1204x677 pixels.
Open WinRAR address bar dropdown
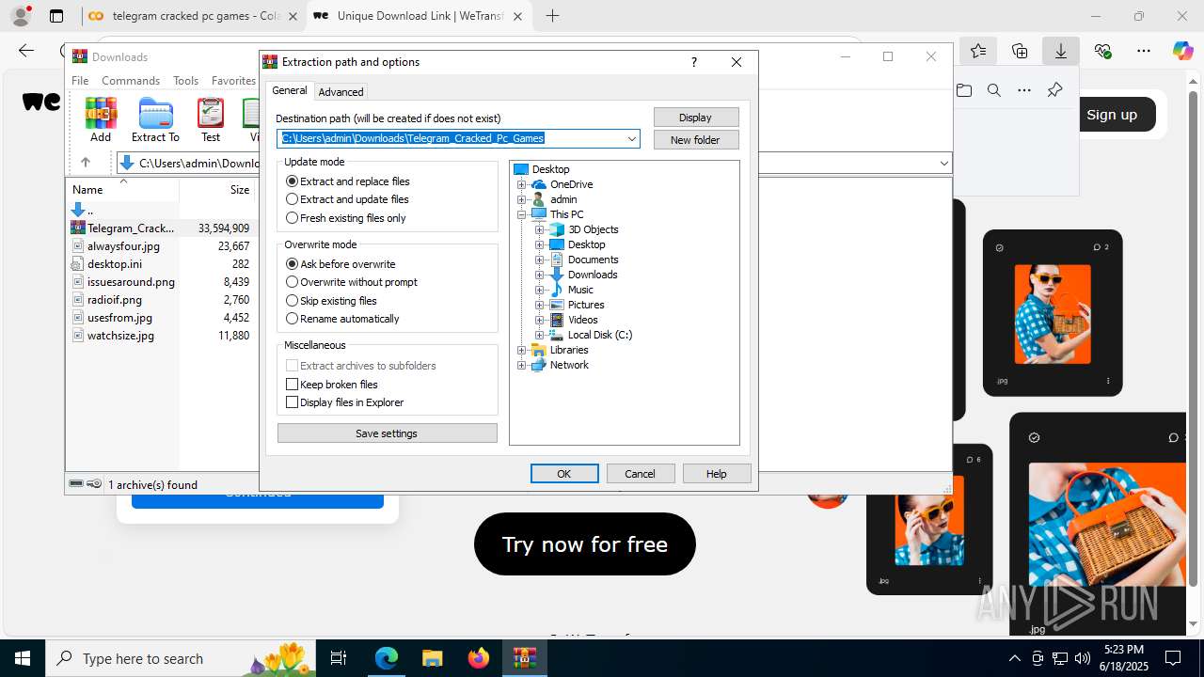pyautogui.click(x=943, y=163)
